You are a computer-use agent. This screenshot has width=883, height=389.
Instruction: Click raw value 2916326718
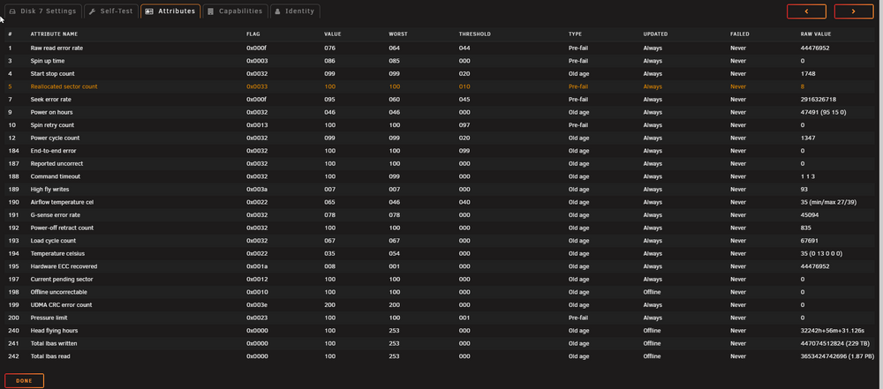(819, 100)
